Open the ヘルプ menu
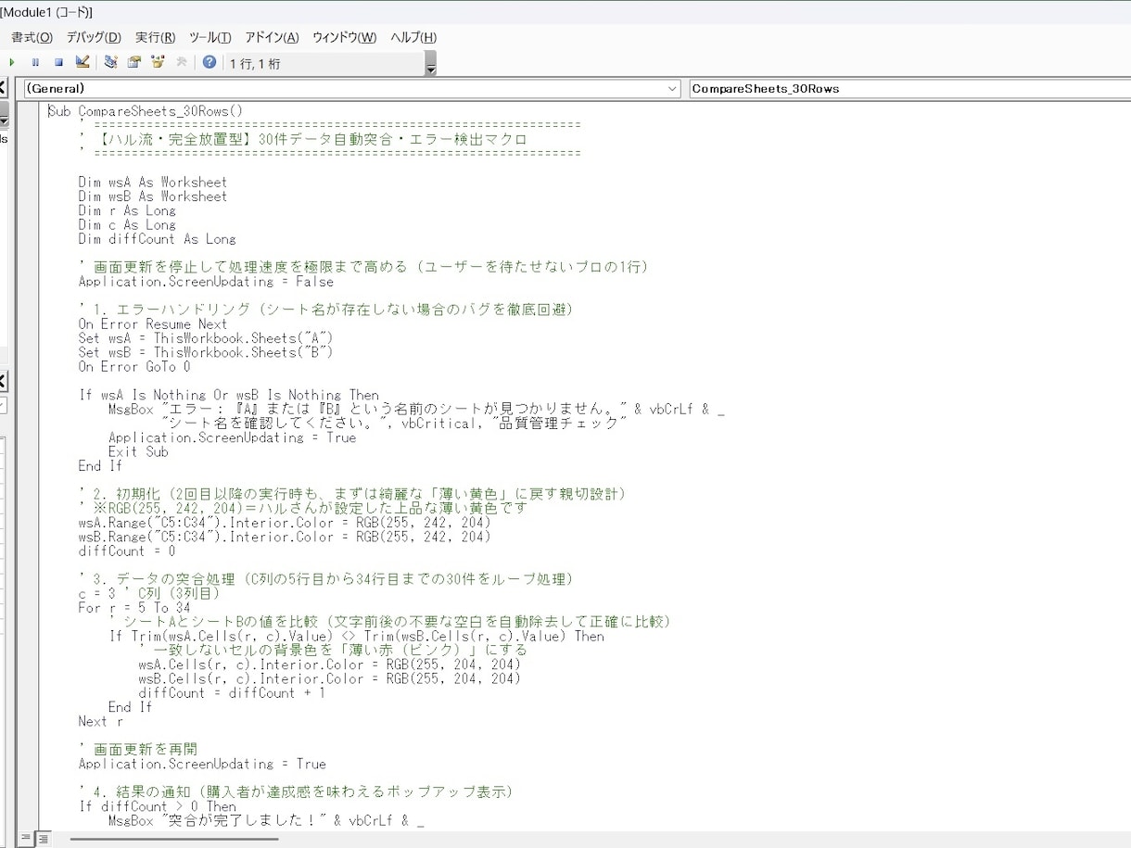 click(413, 37)
